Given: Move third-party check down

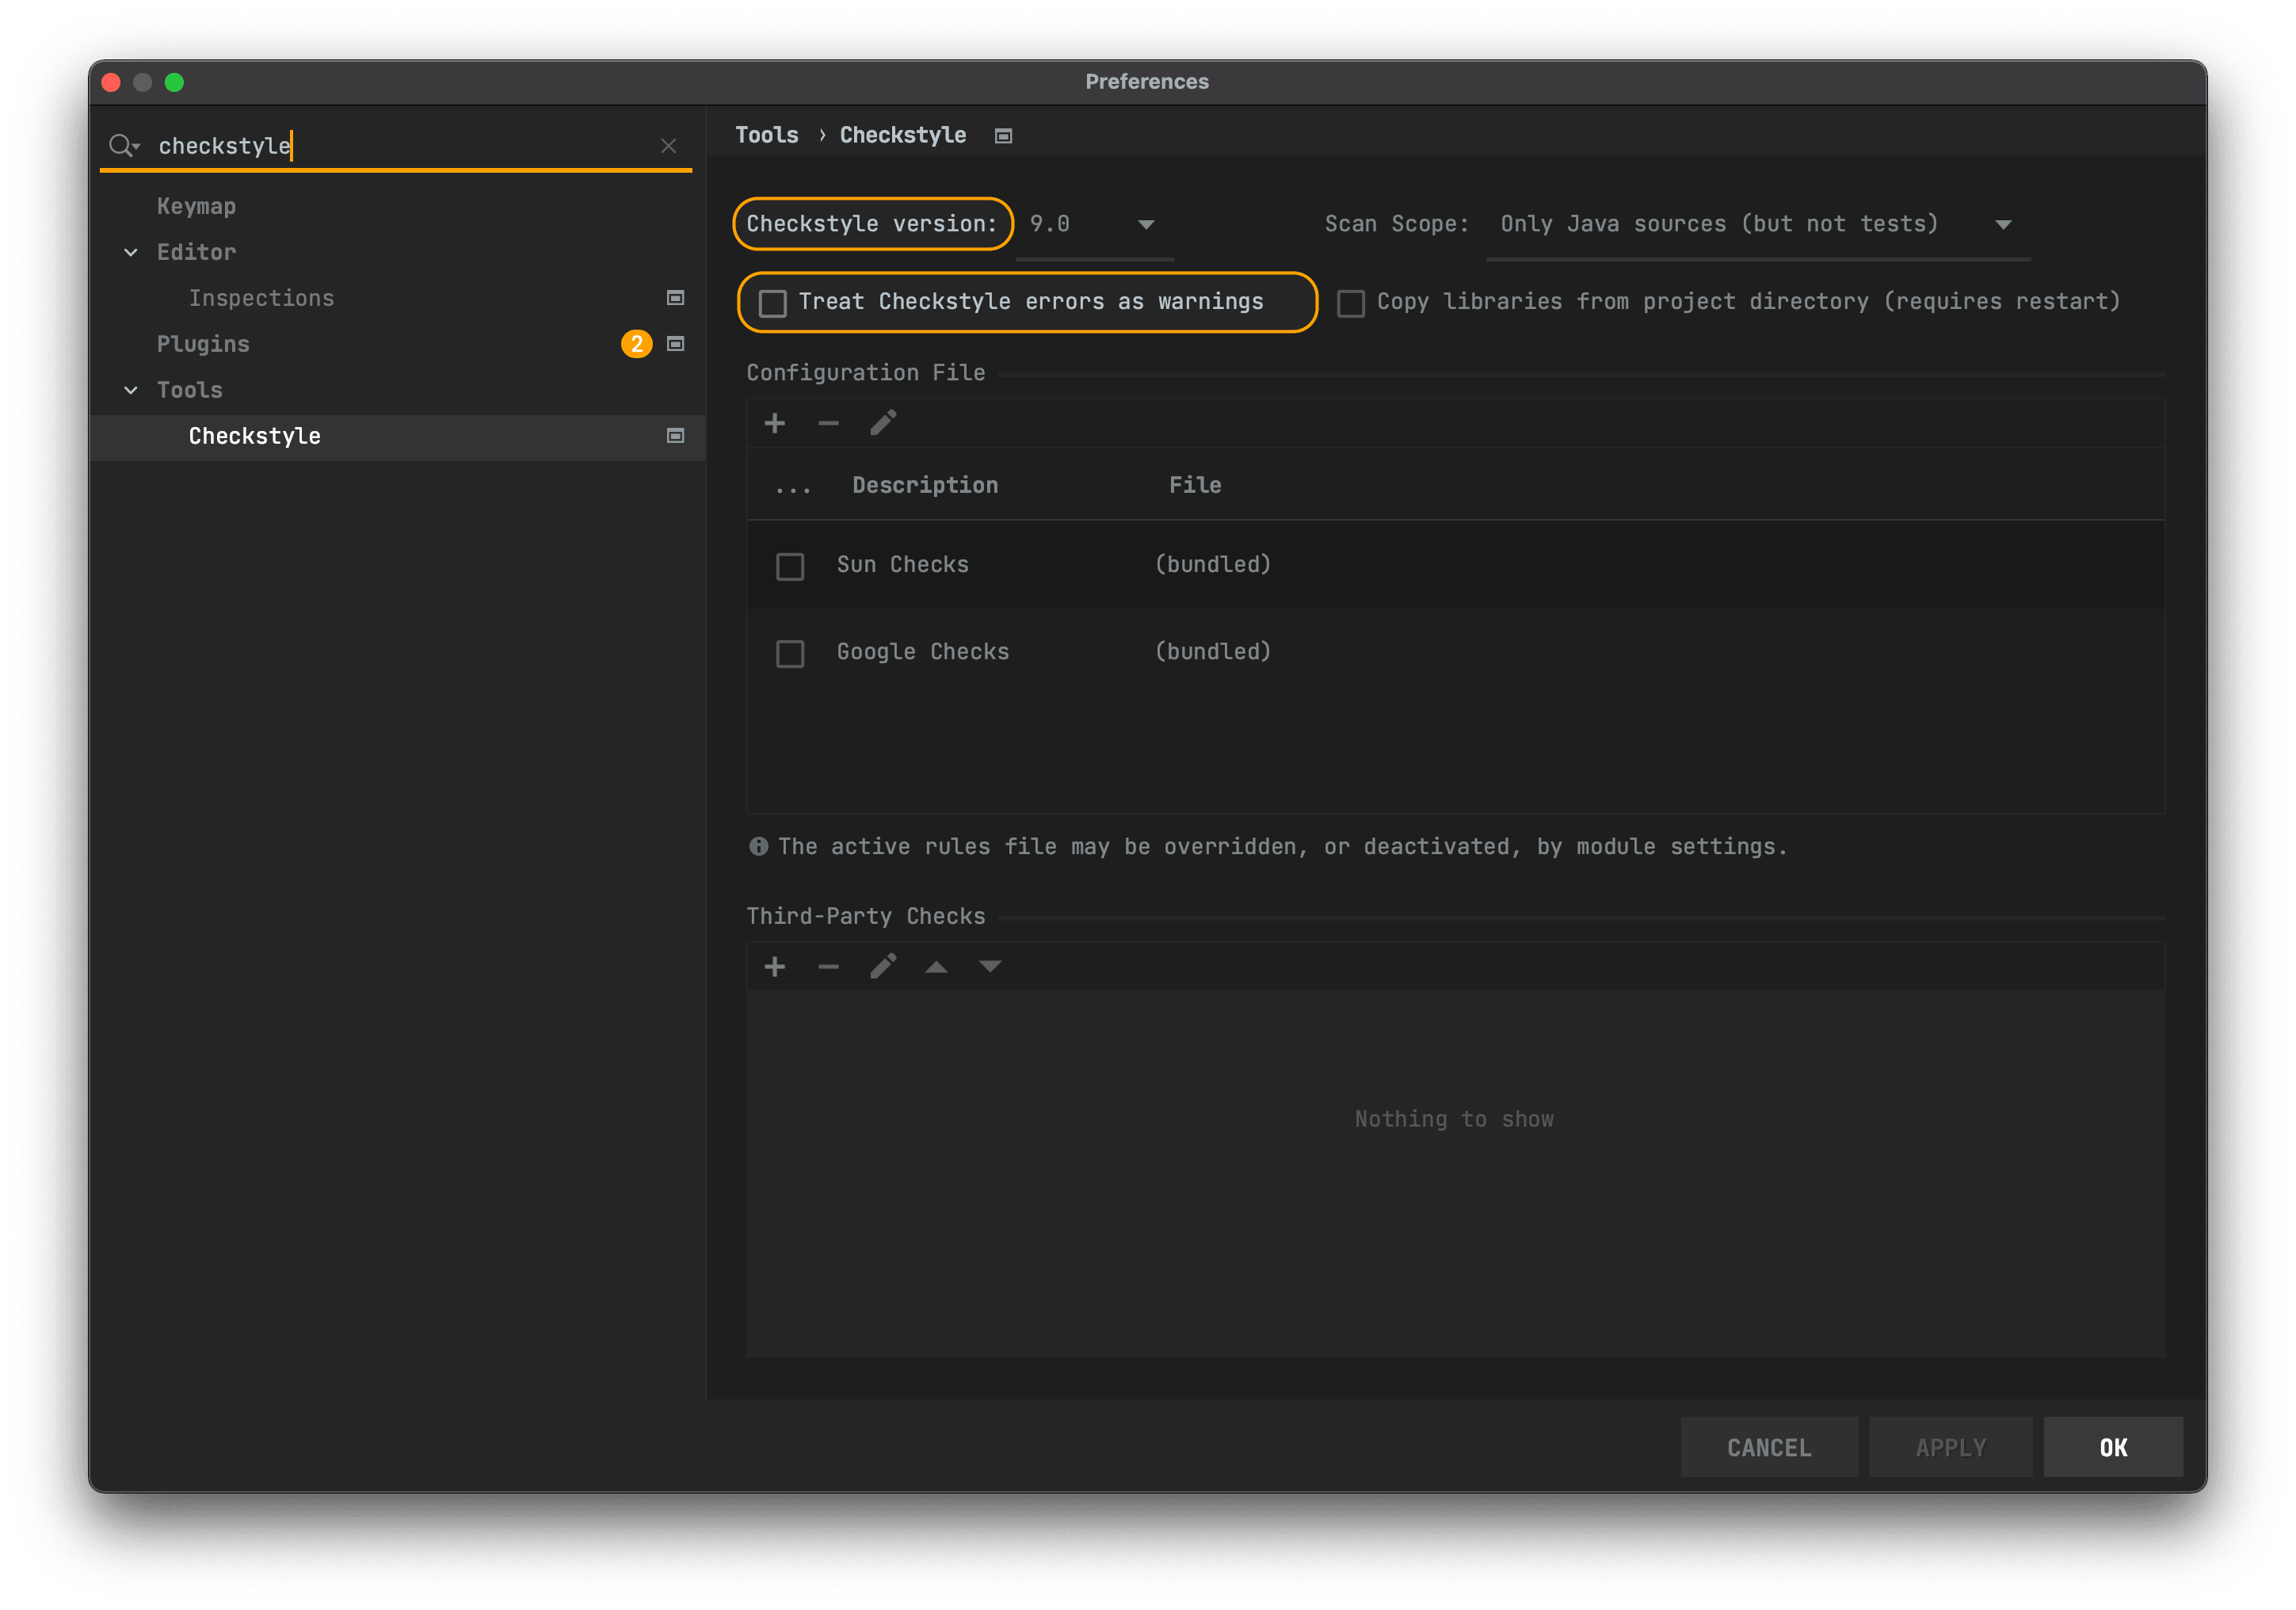Looking at the screenshot, I should click(x=990, y=966).
